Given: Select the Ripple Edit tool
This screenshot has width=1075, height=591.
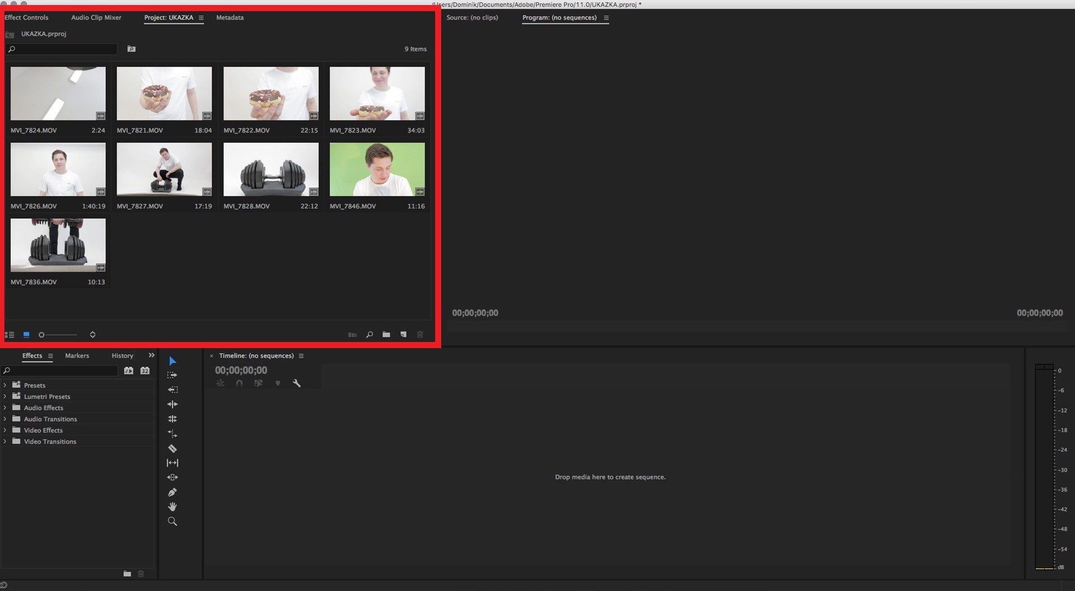Looking at the screenshot, I should pyautogui.click(x=172, y=404).
